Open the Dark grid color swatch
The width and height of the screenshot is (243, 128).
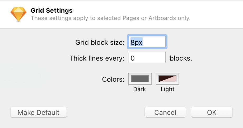pos(140,79)
